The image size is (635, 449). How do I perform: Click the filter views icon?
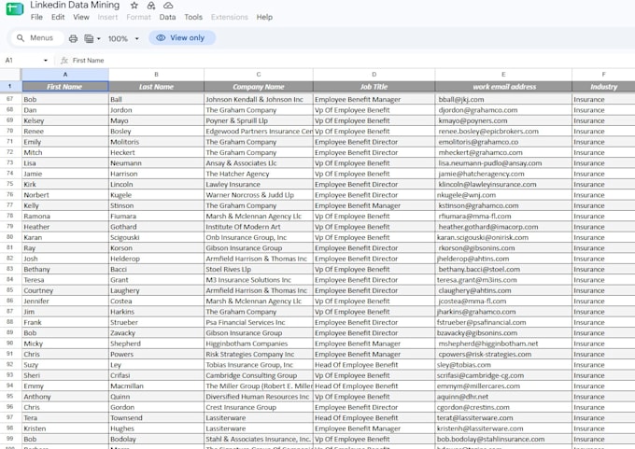[89, 38]
